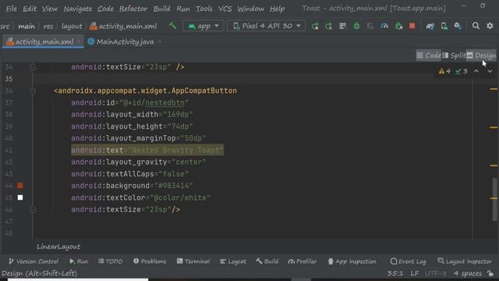The image size is (499, 281).
Task: Collapse the AppCompatButton tag fold at line 36
Action: 33,91
